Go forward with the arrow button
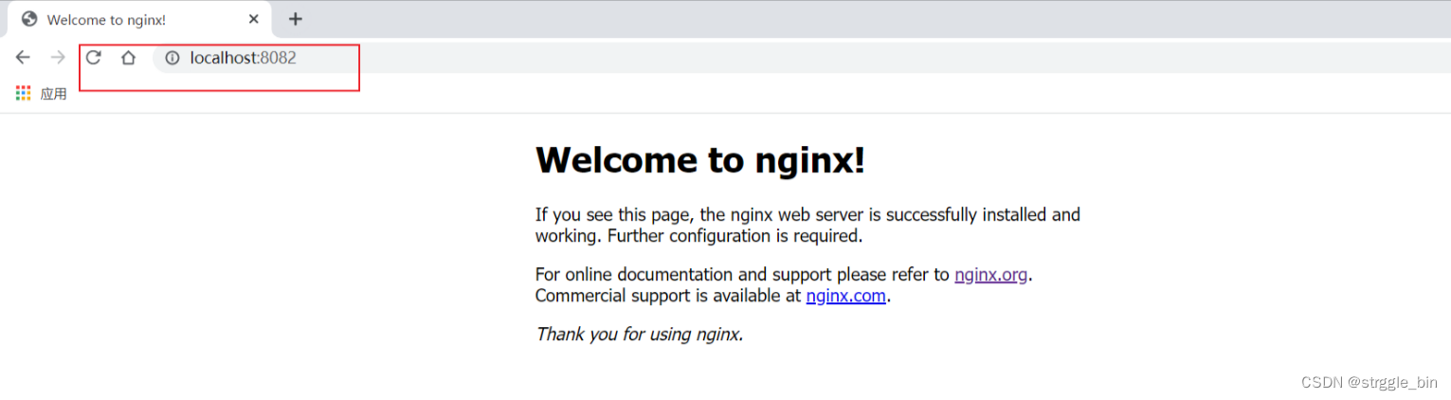 [x=58, y=58]
